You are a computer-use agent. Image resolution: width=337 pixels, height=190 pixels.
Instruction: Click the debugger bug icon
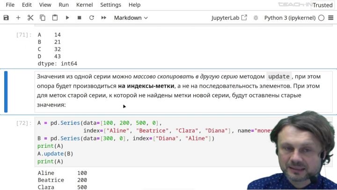pos(256,18)
